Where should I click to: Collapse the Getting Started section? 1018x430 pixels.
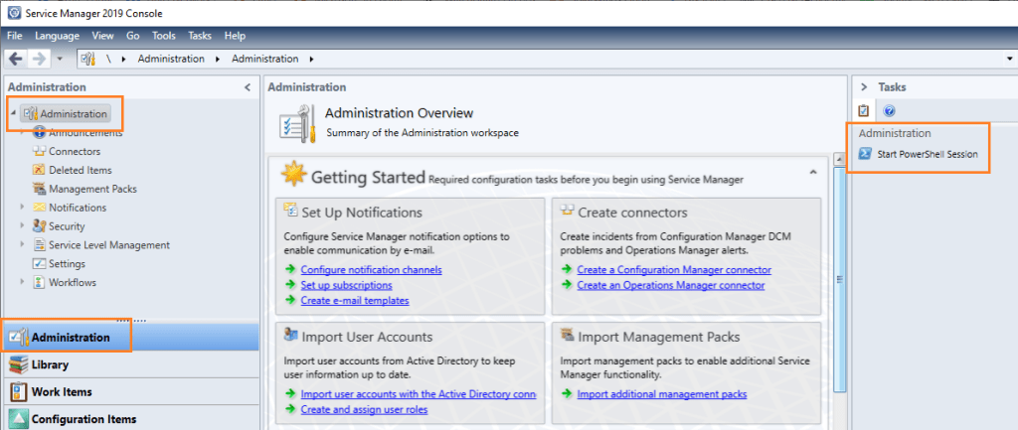(x=812, y=172)
